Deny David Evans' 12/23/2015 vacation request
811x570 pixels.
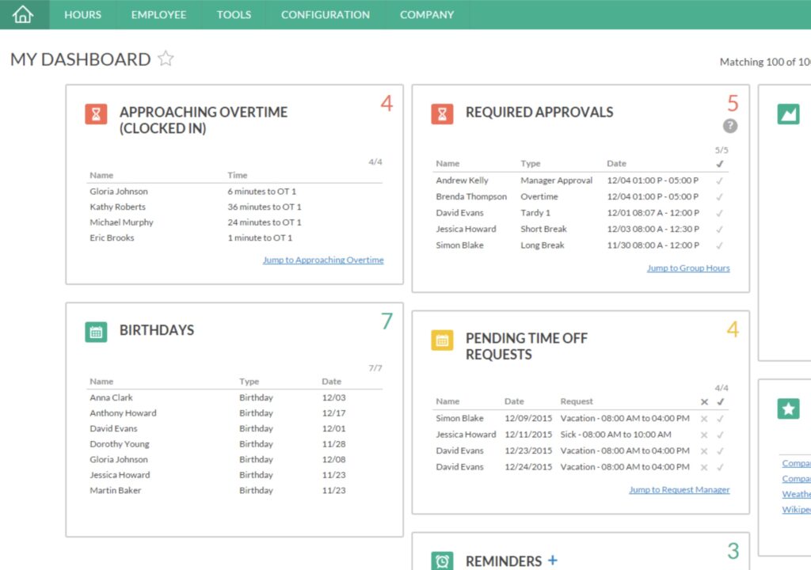click(x=704, y=451)
